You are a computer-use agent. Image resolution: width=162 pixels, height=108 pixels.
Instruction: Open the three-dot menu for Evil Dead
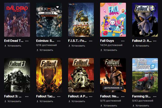27,41
